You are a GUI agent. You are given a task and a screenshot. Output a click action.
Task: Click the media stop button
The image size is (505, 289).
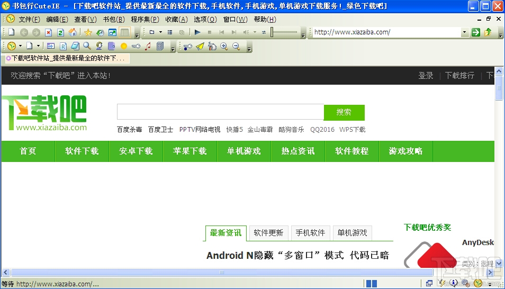[x=210, y=32]
